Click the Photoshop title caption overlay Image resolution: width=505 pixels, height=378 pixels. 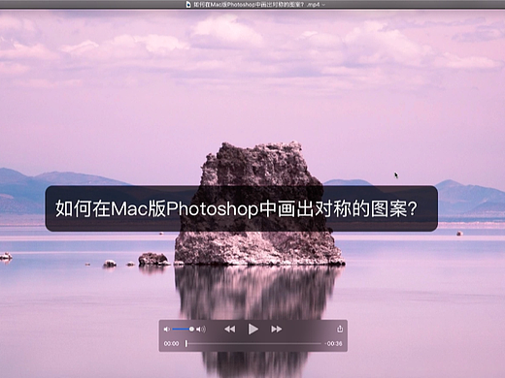pos(242,208)
